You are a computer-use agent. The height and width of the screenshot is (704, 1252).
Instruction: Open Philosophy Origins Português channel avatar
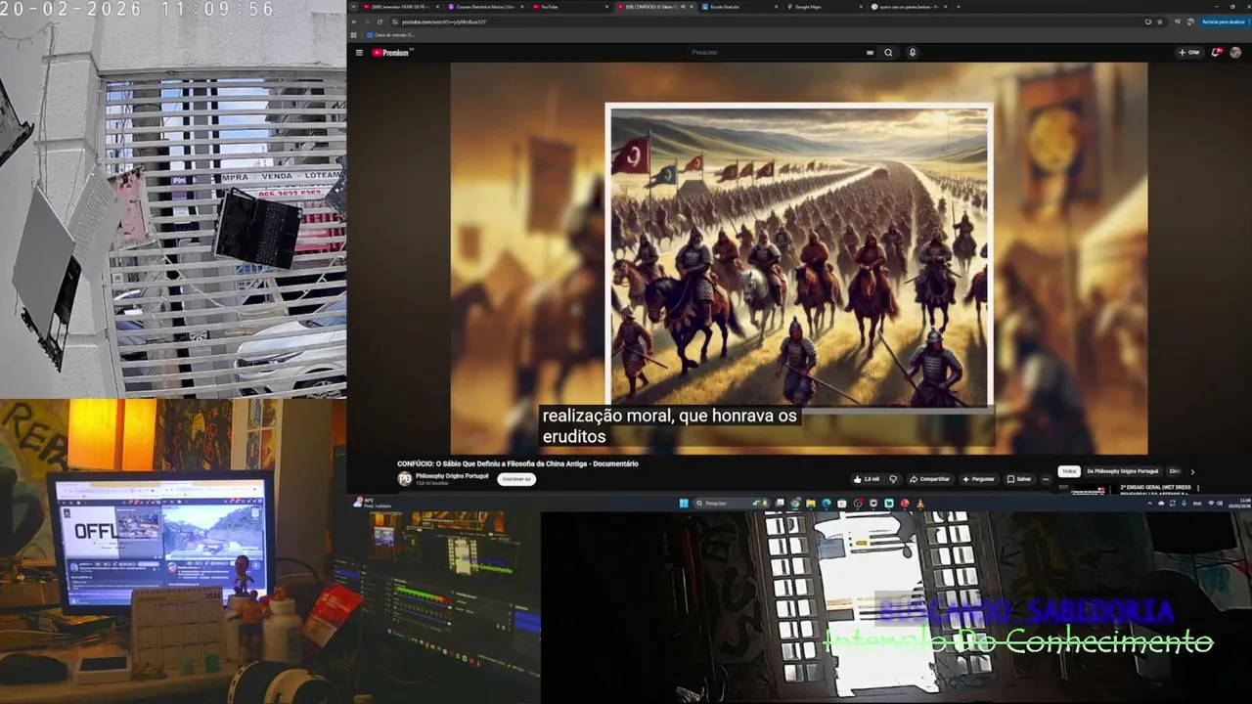405,479
